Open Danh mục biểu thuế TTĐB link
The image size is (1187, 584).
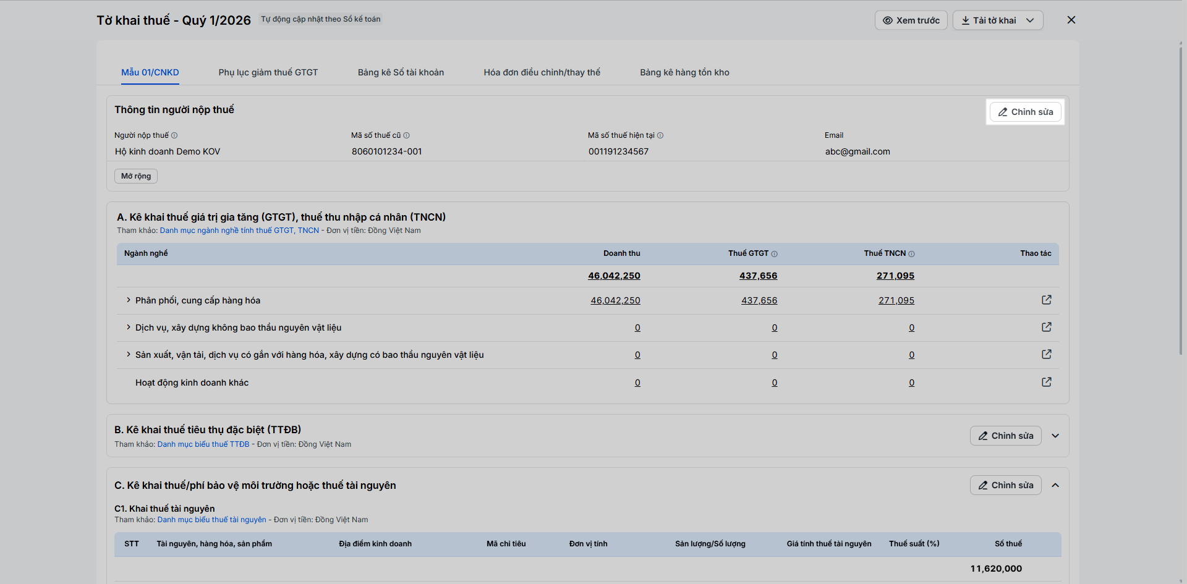(x=203, y=444)
